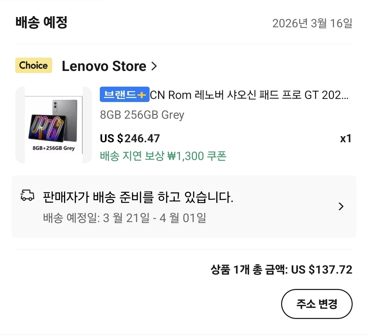This screenshot has width=368, height=335.
Task: Select the 8GB 256GB Grey variant text
Action: [142, 115]
